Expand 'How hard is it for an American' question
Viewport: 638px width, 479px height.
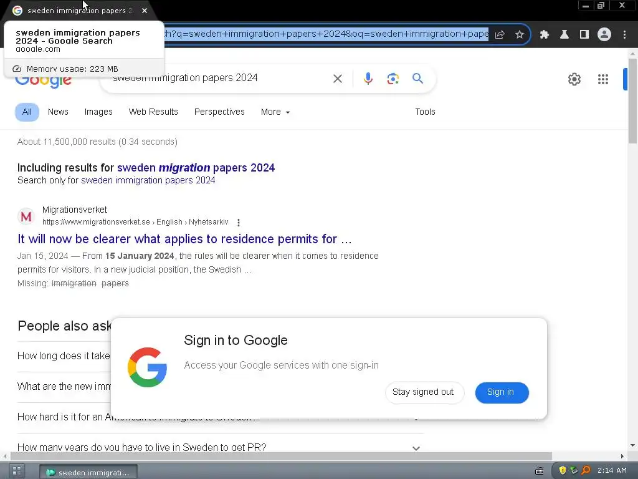[x=220, y=417]
